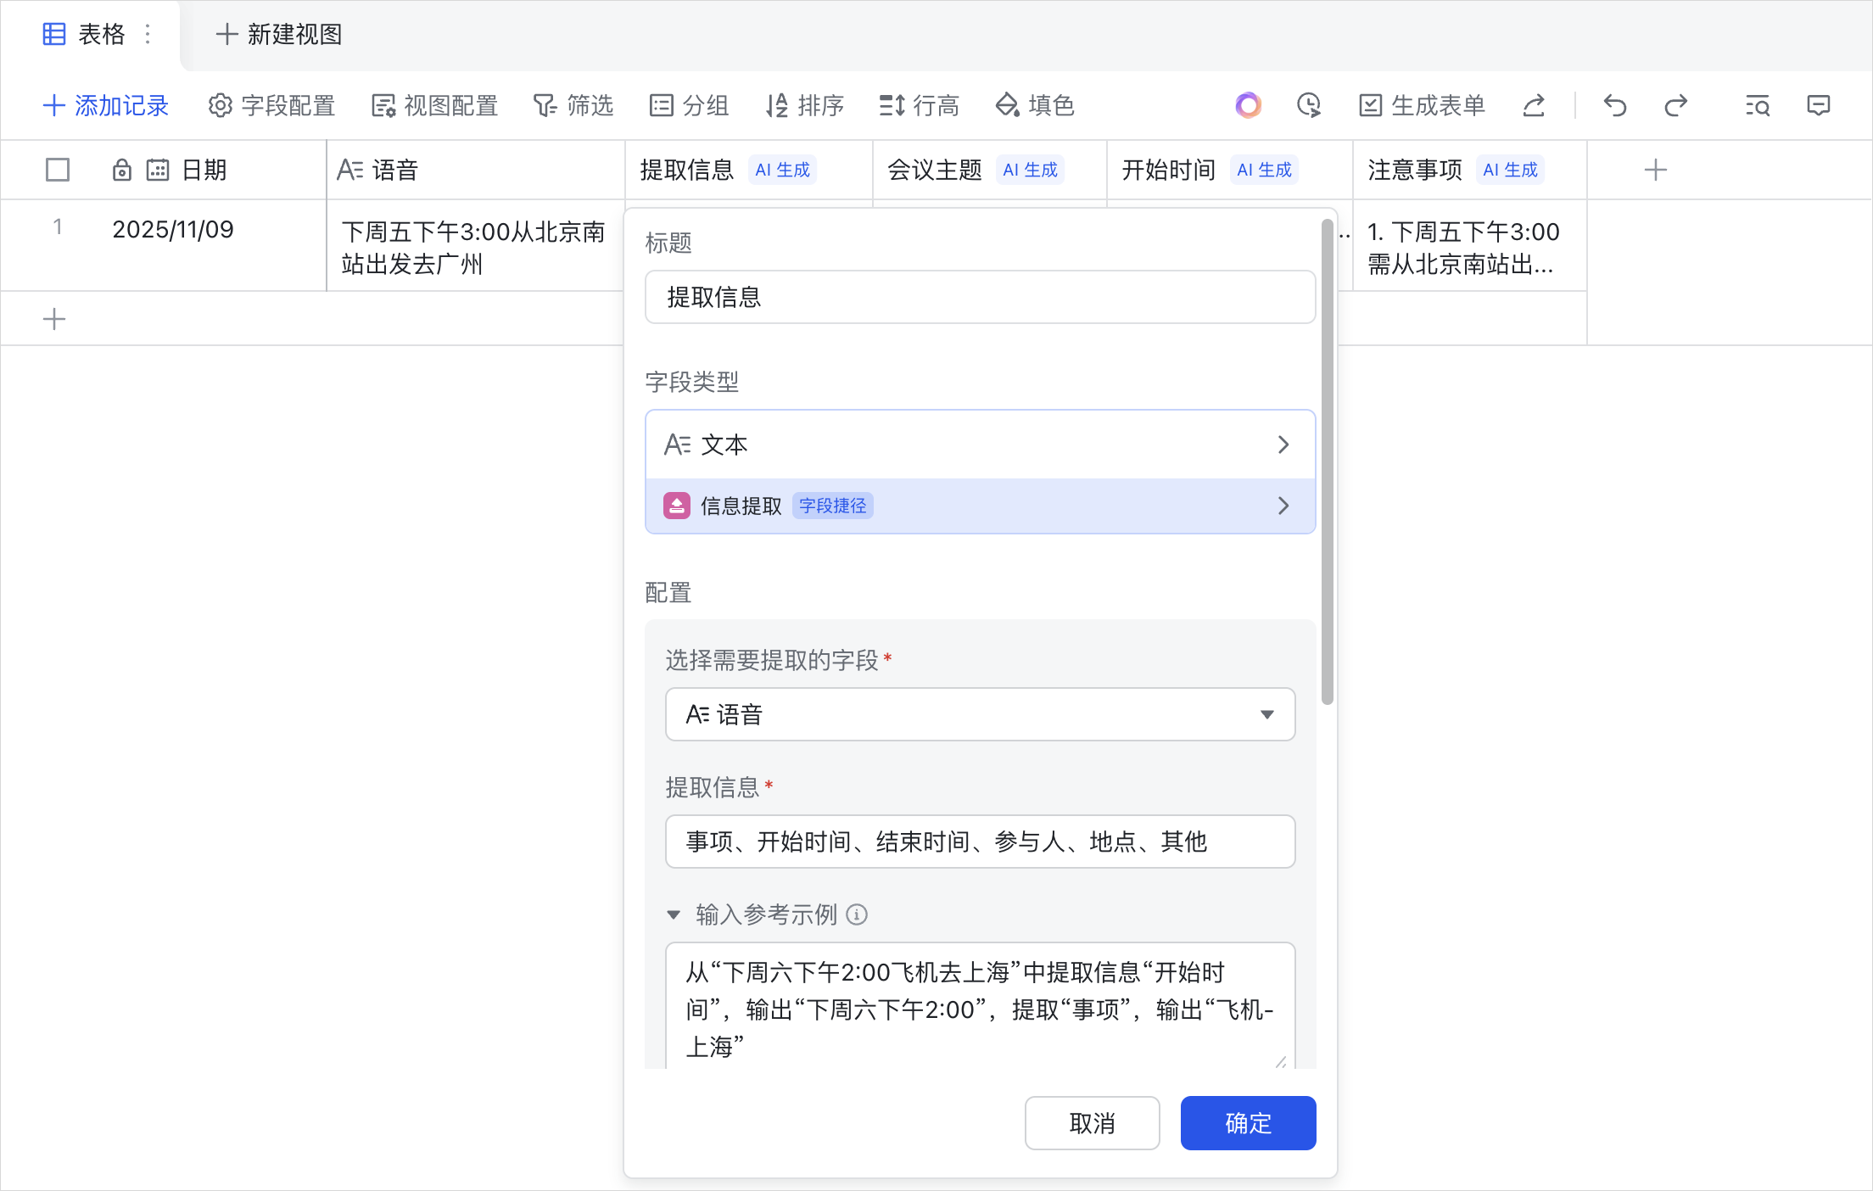Image resolution: width=1873 pixels, height=1191 pixels.
Task: Collapse the 输入参考示例 section
Action: tap(674, 914)
